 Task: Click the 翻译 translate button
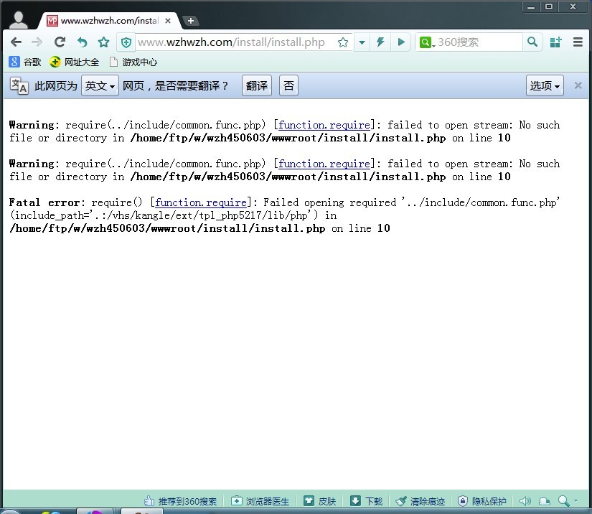pyautogui.click(x=257, y=85)
